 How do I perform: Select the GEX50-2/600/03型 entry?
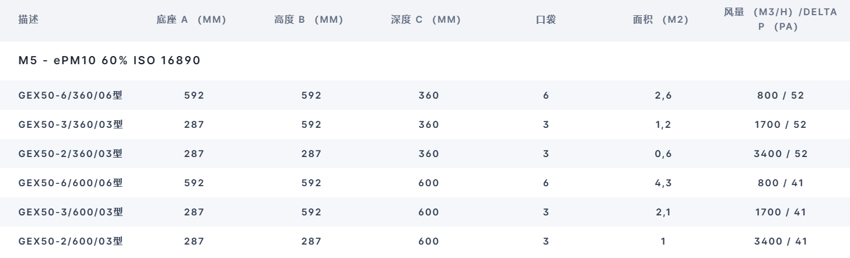pyautogui.click(x=71, y=241)
